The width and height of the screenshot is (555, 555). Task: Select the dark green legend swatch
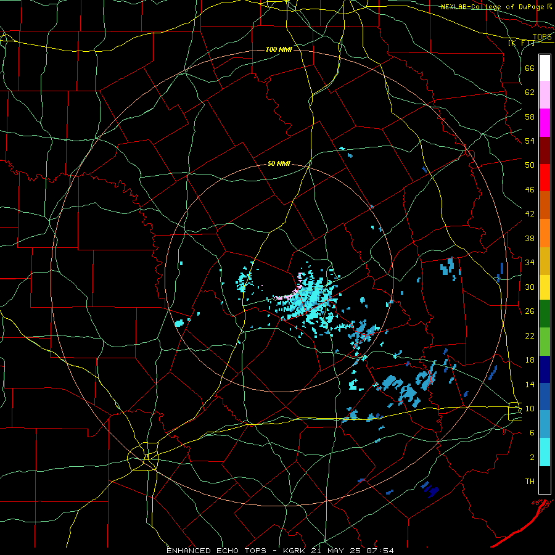[545, 314]
